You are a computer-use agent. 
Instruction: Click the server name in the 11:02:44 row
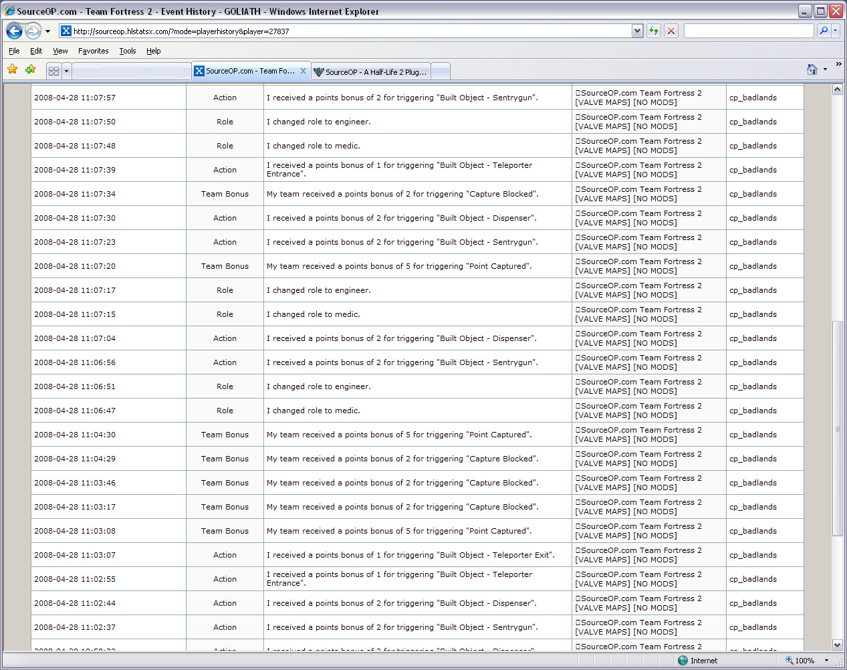[638, 603]
